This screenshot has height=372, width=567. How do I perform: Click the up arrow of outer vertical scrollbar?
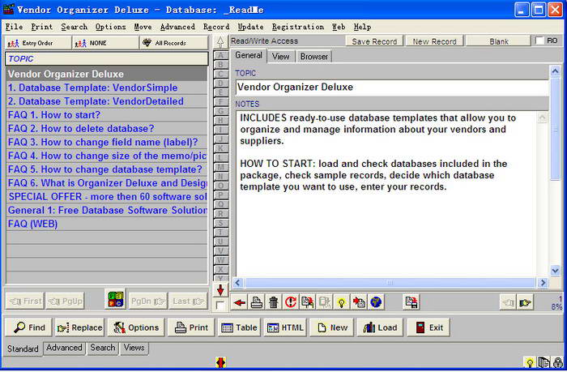point(555,71)
